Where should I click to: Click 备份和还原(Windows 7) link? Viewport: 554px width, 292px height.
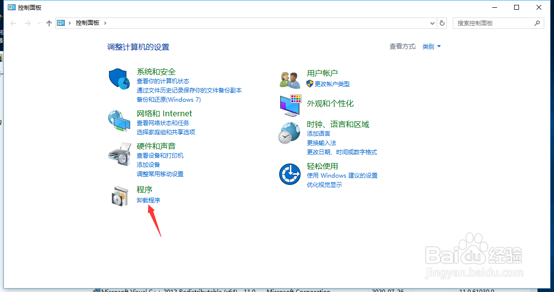point(169,99)
